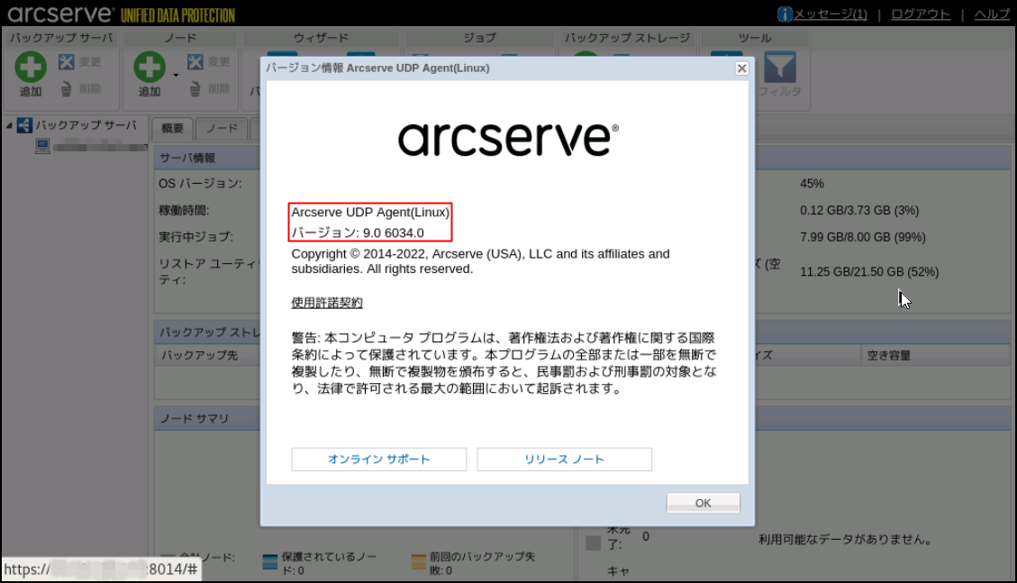
Task: Click the Arcserve Unified Data Protection header logo
Action: pyautogui.click(x=122, y=14)
